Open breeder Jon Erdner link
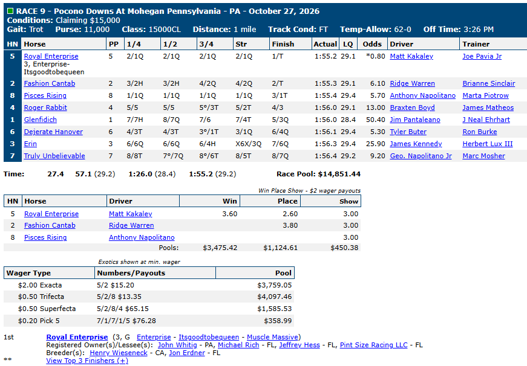This screenshot has width=527, height=366. click(x=187, y=353)
